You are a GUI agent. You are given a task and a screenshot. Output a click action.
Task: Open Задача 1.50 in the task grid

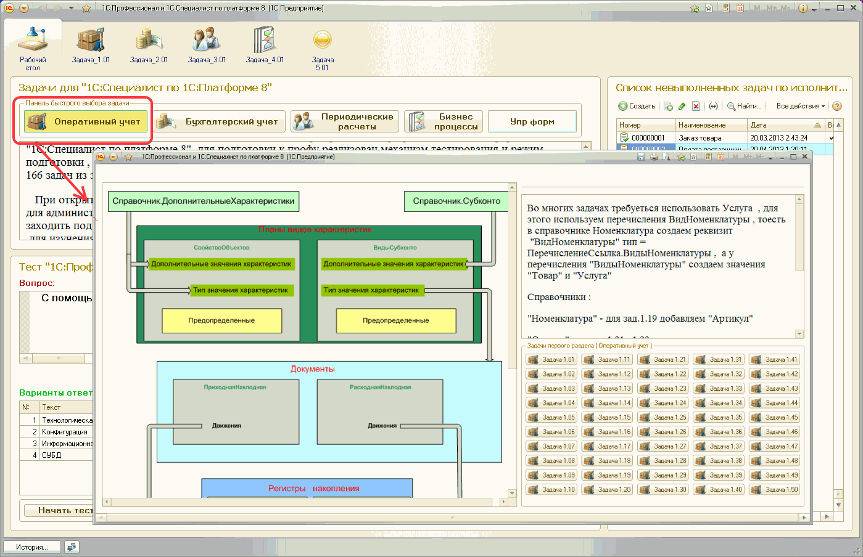(x=775, y=489)
